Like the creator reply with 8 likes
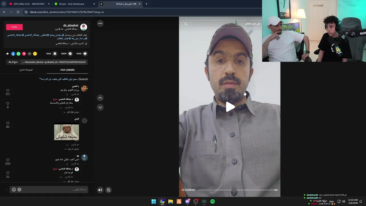The height and width of the screenshot is (206, 366). [x=8, y=104]
